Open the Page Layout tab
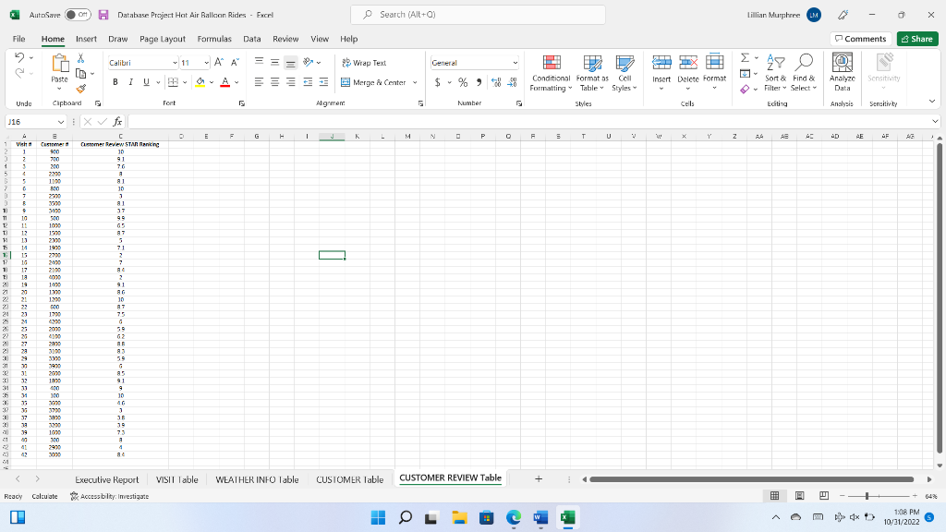The height and width of the screenshot is (532, 946). point(163,39)
